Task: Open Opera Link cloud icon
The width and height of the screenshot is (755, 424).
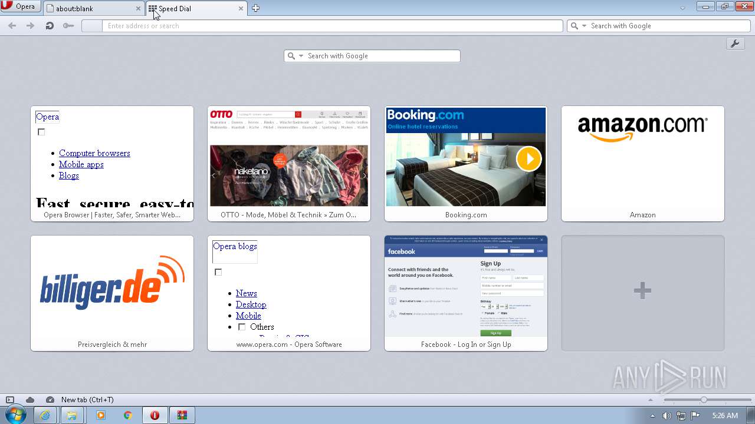Action: click(30, 400)
